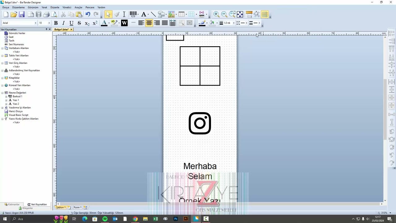Insert a Picture object
This screenshot has height=223, width=396.
(x=171, y=14)
